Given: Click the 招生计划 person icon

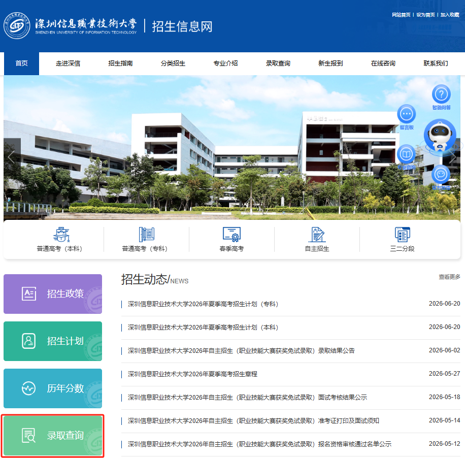Looking at the screenshot, I should 29,341.
